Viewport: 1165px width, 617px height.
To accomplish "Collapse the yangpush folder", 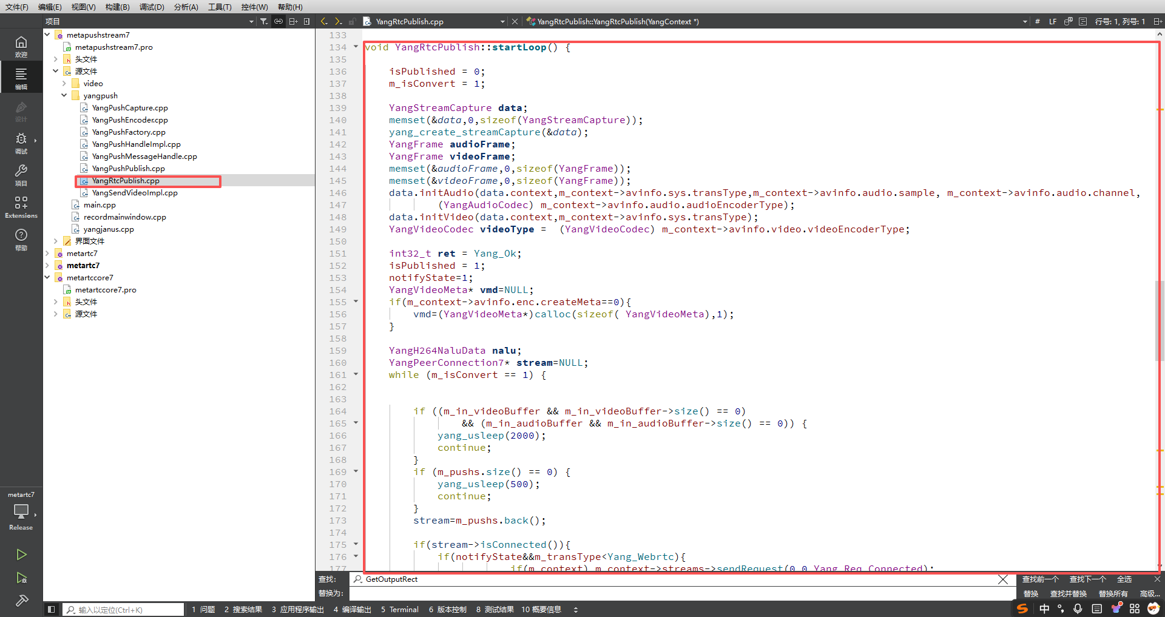I will (64, 95).
